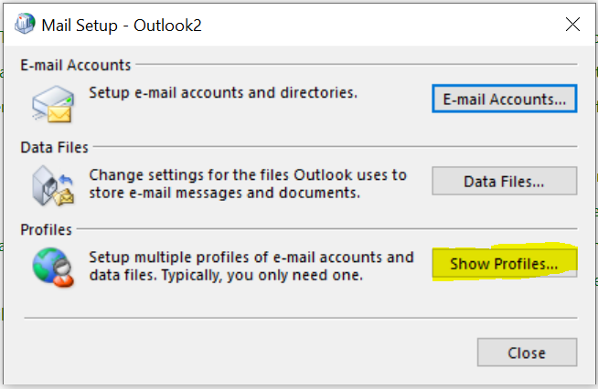This screenshot has height=389, width=598.
Task: Click the Close button
Action: tap(527, 352)
